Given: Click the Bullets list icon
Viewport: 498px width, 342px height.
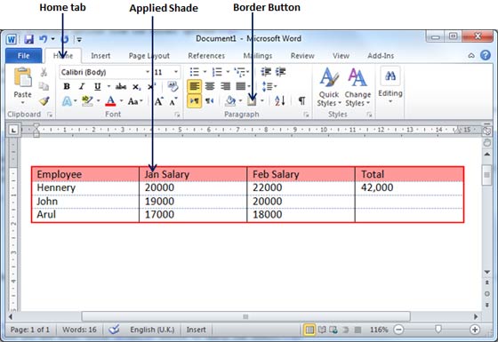Looking at the screenshot, I should [195, 72].
